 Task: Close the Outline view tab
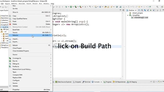(x=136, y=10)
